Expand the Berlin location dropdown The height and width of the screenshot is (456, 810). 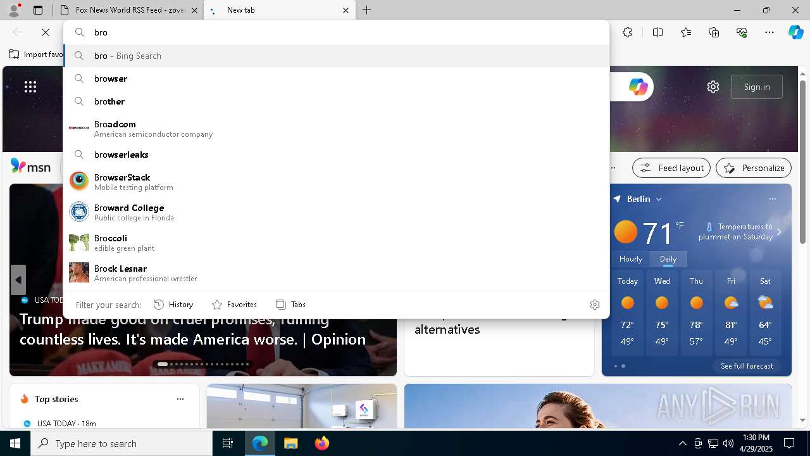659,199
